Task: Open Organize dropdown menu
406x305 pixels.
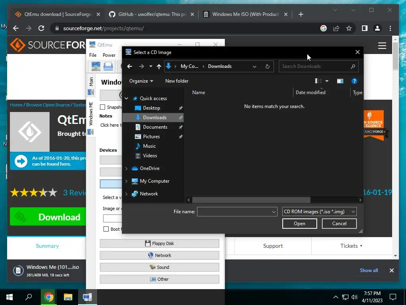Action: tap(141, 81)
